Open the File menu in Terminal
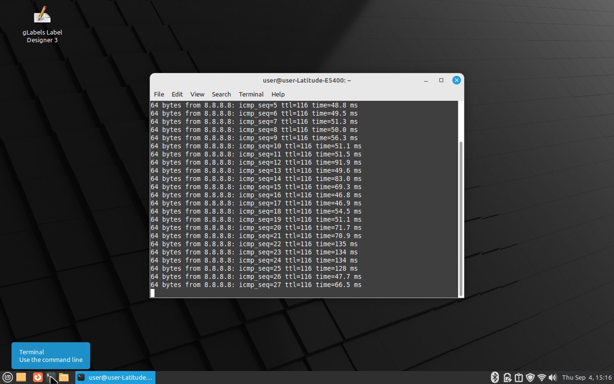The height and width of the screenshot is (384, 614). [159, 94]
